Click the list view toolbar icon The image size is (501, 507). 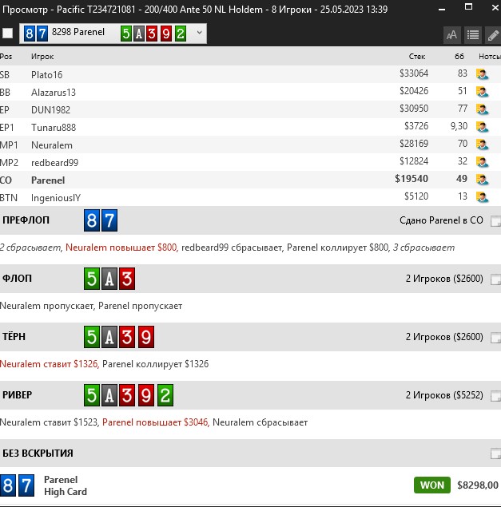click(x=473, y=34)
